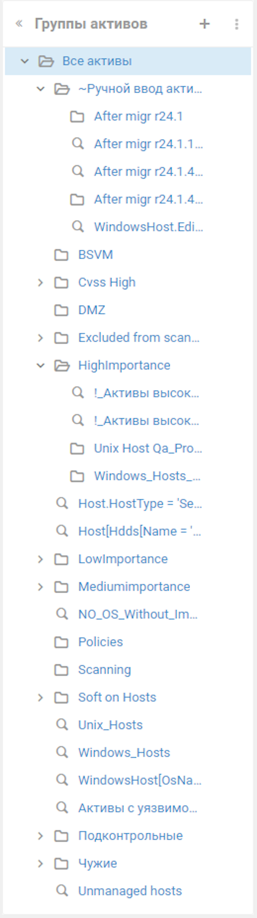
Task: Click the folder icon next to BSVM
Action: 61,255
